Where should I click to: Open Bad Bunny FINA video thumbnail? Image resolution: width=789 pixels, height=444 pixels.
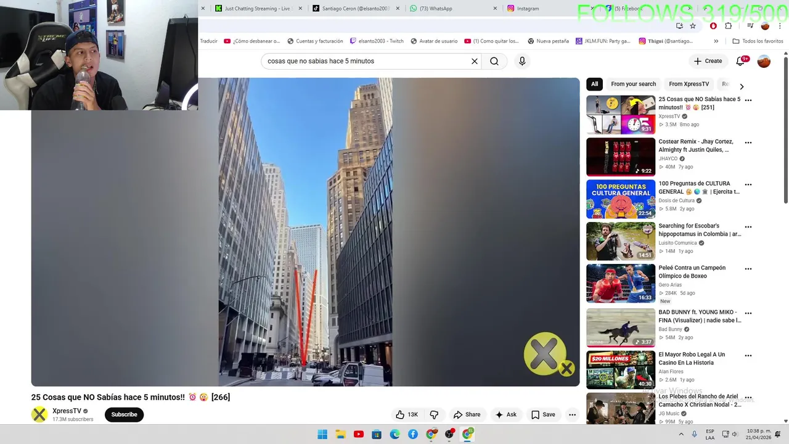[621, 327]
